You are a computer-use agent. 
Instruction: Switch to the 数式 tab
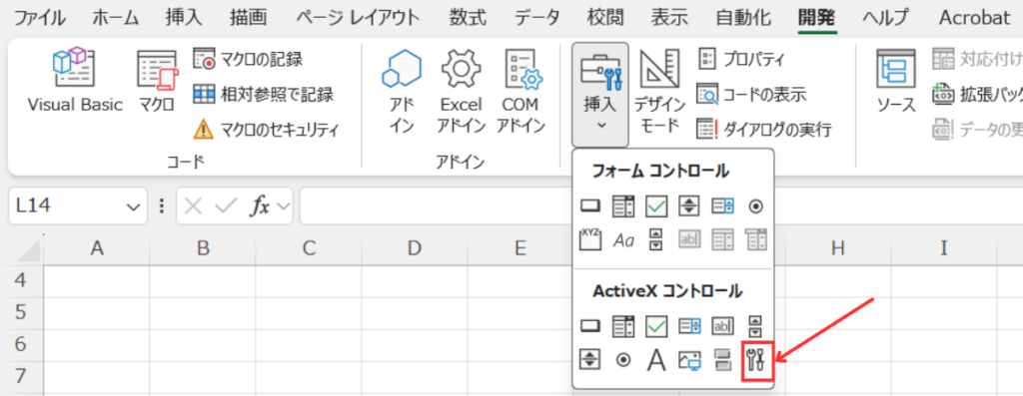coord(468,18)
